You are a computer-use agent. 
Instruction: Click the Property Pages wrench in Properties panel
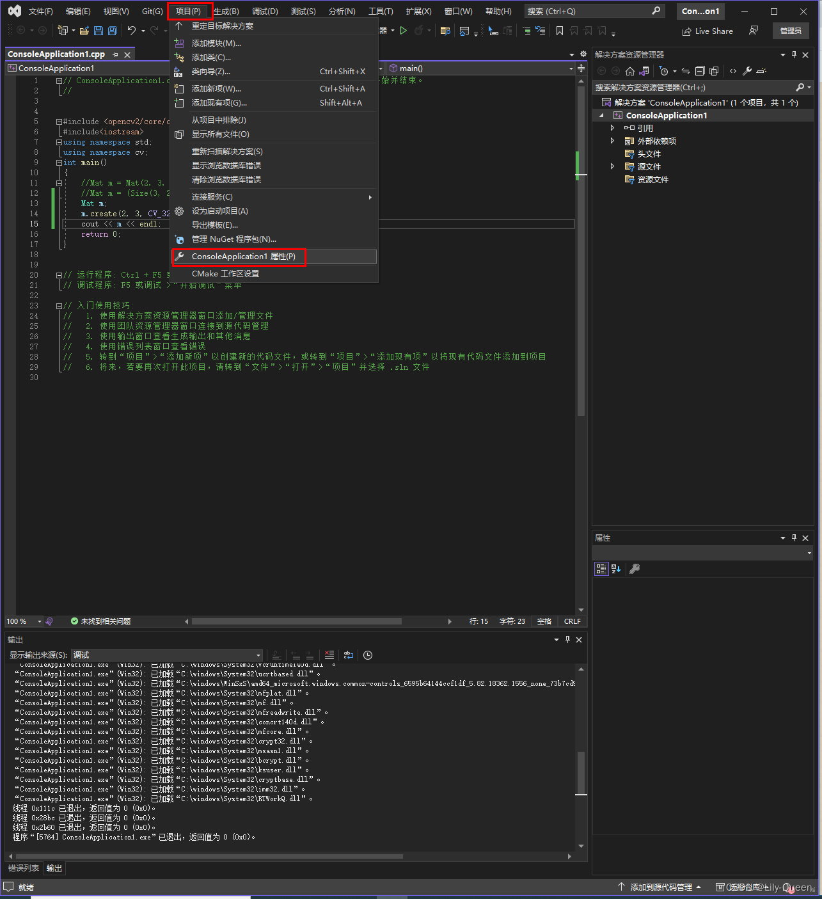[x=635, y=568]
